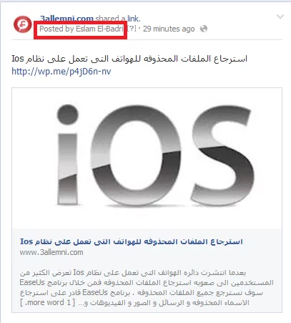
Task: Click the letter 'S' in the iOS logo
Action: click(222, 155)
